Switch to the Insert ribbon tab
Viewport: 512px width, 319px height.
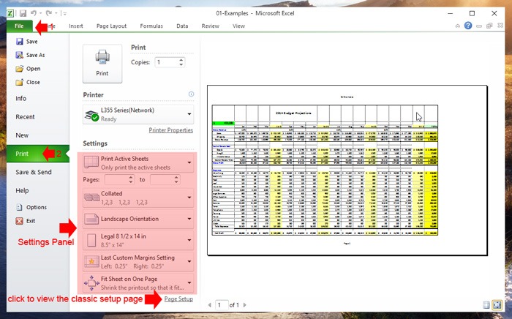pyautogui.click(x=76, y=26)
